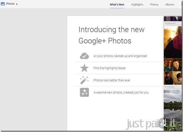Image resolution: width=183 pixels, height=132 pixels.
Task: Open the woman in red hoodie photo
Action: (x=173, y=42)
